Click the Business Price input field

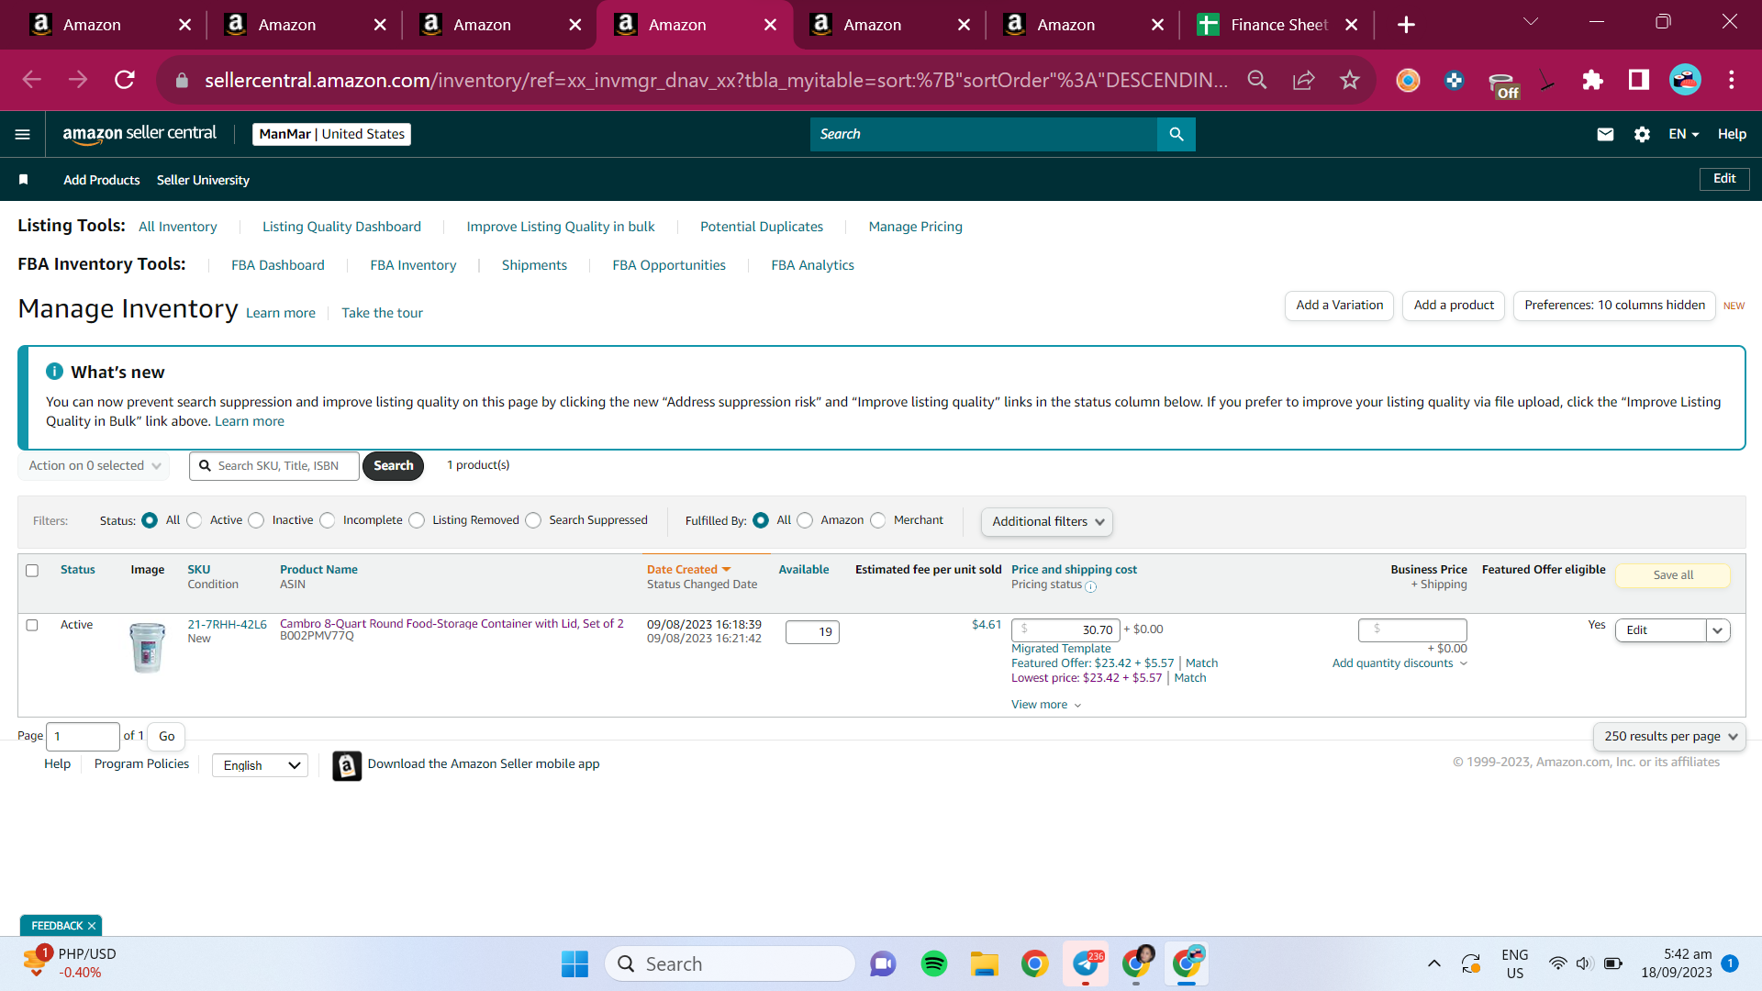[1412, 630]
